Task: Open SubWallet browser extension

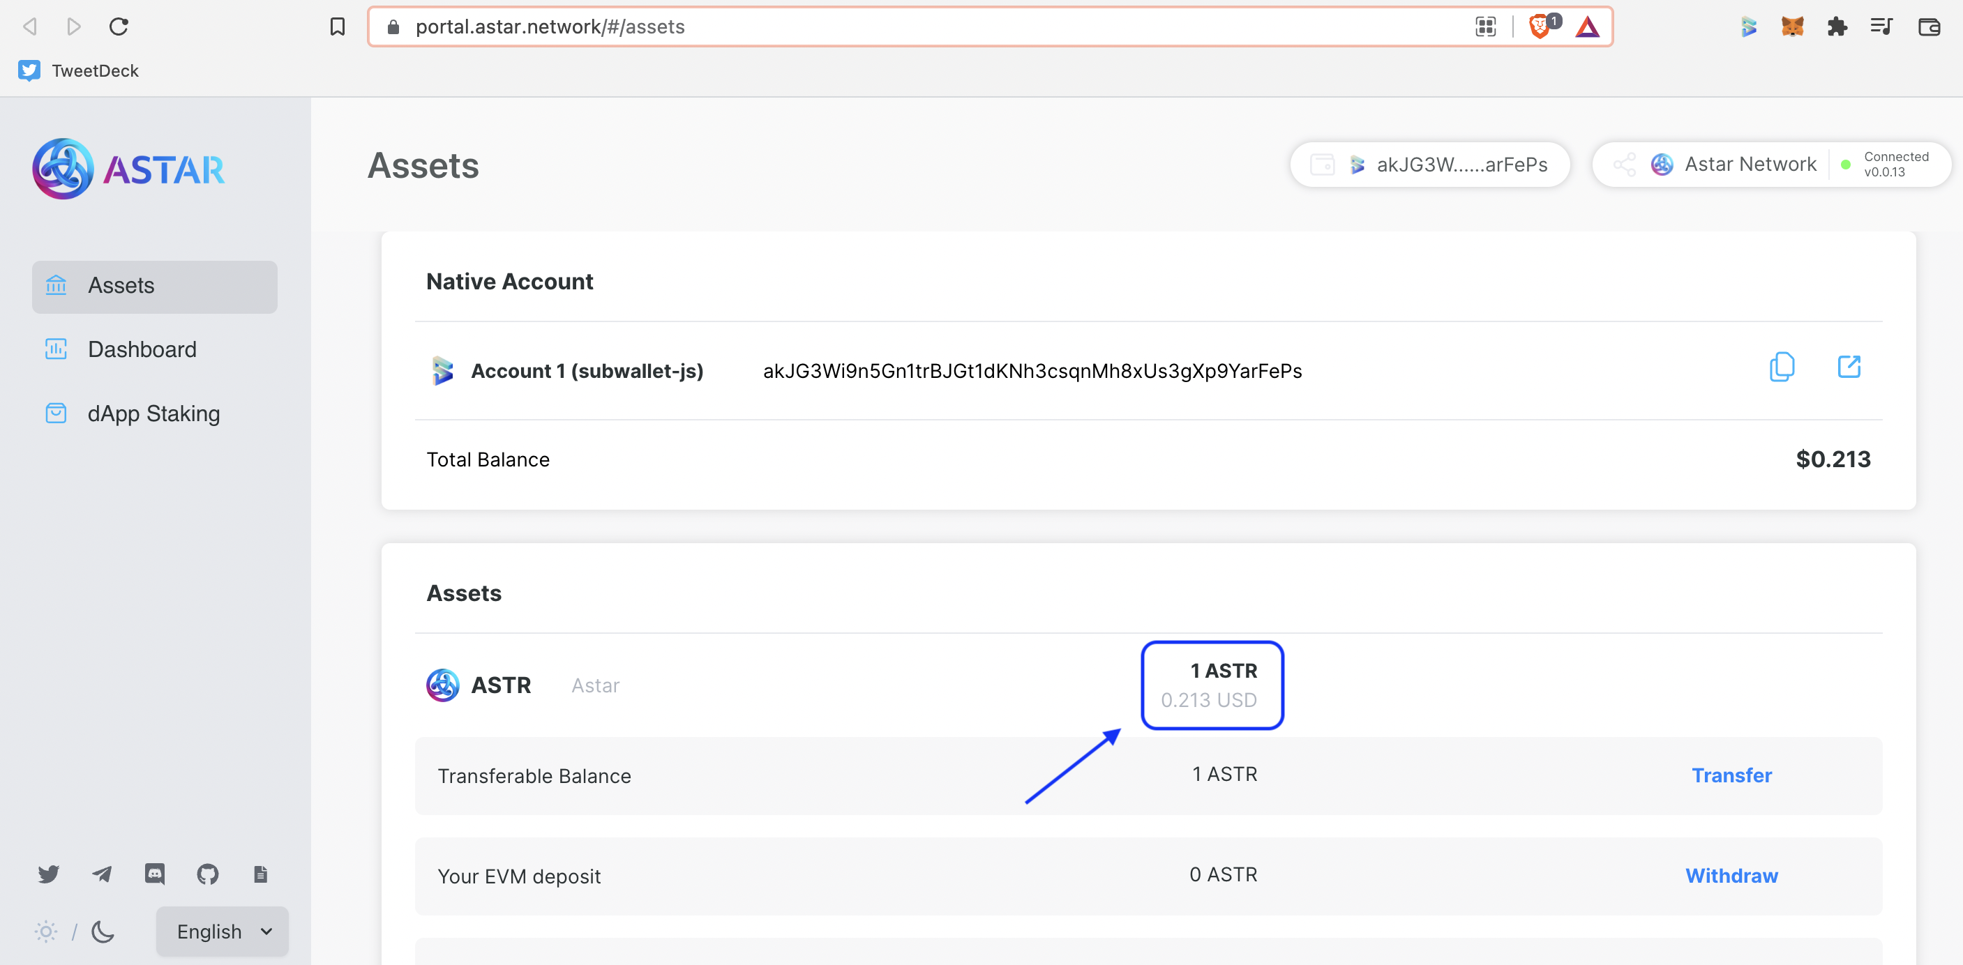Action: pyautogui.click(x=1748, y=26)
